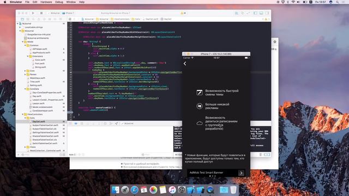Open the Debug menu
Screen dimensions: 349x196
59,2
